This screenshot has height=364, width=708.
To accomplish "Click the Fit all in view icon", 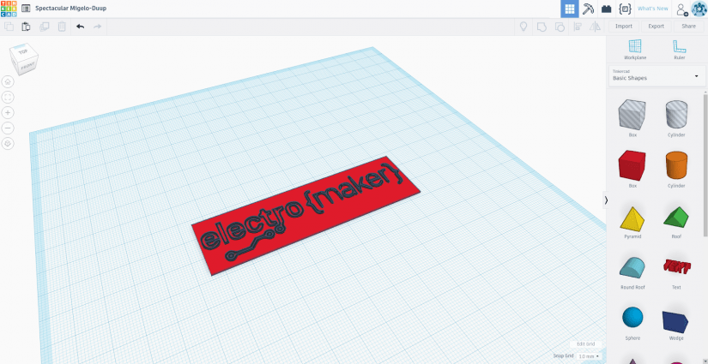I will click(x=8, y=98).
